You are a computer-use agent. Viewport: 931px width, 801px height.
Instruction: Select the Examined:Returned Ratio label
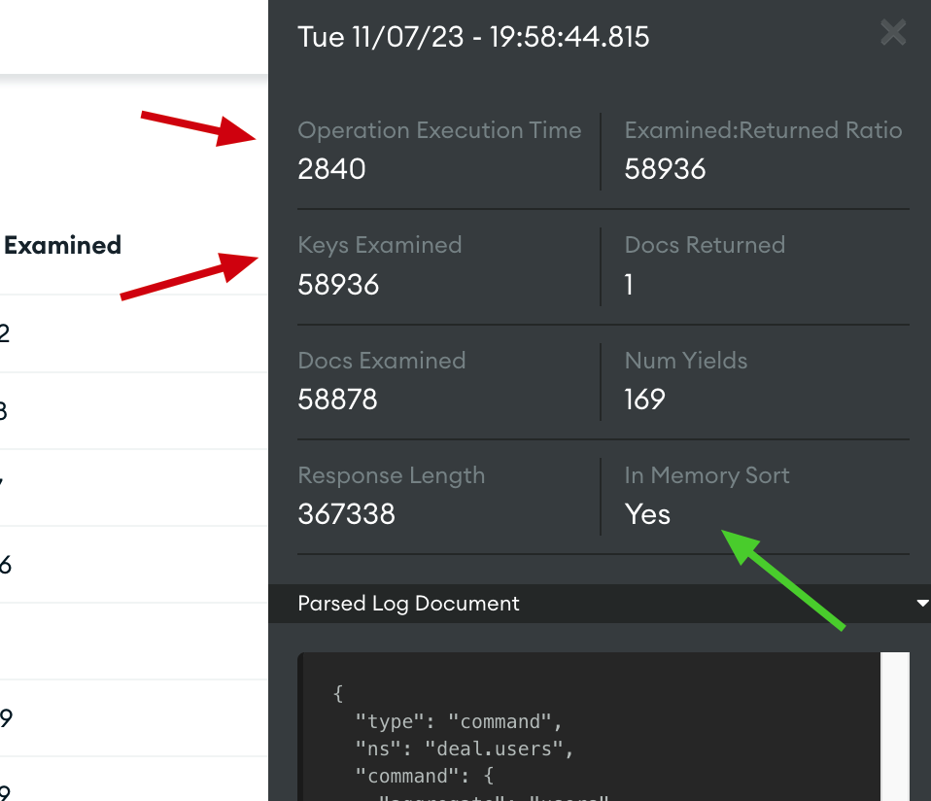click(x=763, y=130)
